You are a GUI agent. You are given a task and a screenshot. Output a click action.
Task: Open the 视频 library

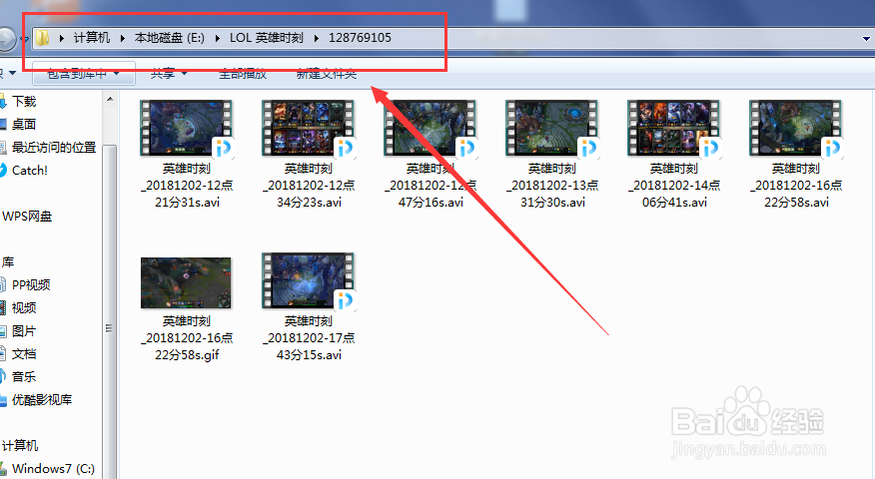coord(24,307)
